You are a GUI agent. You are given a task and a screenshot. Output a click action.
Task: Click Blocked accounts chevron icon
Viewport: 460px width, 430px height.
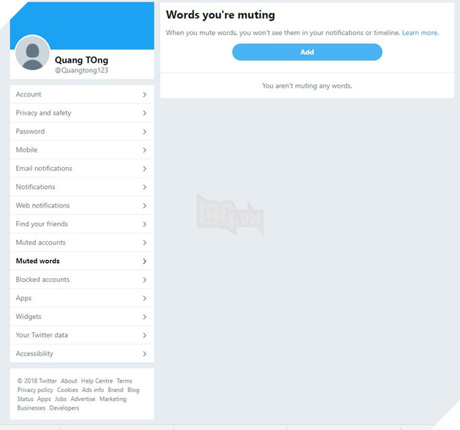[x=145, y=280]
